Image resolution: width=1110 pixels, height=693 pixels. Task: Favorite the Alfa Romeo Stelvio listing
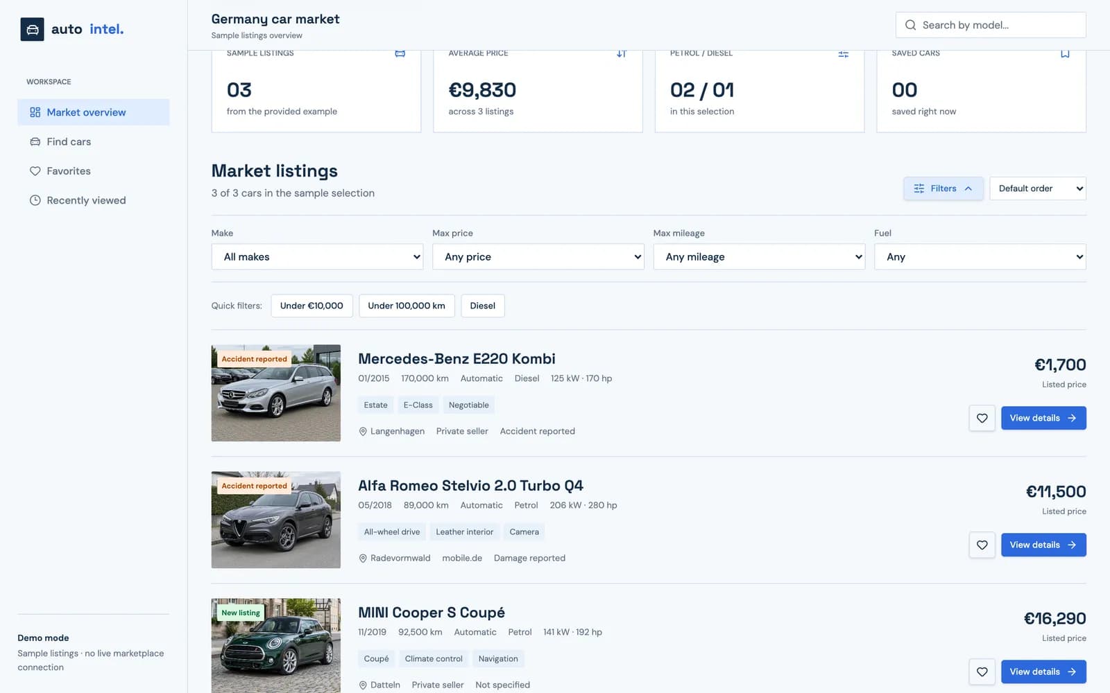pos(982,545)
